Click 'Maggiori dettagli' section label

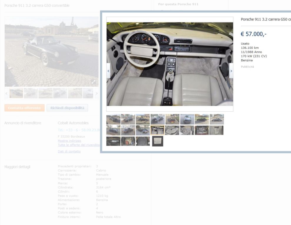coord(17,167)
